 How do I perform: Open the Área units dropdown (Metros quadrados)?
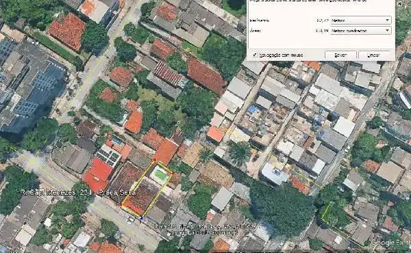[361, 31]
